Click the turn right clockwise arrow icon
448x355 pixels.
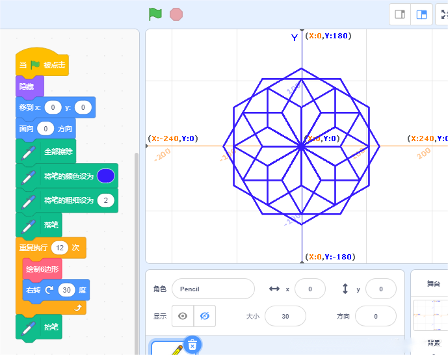click(x=49, y=290)
